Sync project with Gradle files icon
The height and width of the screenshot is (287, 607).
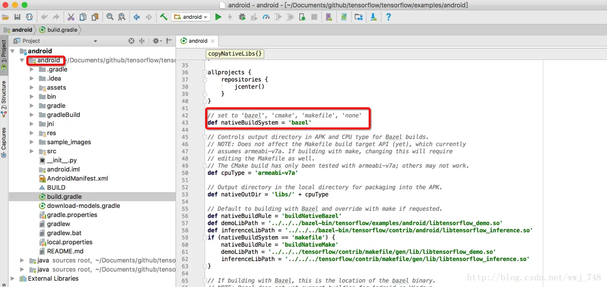coord(344,17)
